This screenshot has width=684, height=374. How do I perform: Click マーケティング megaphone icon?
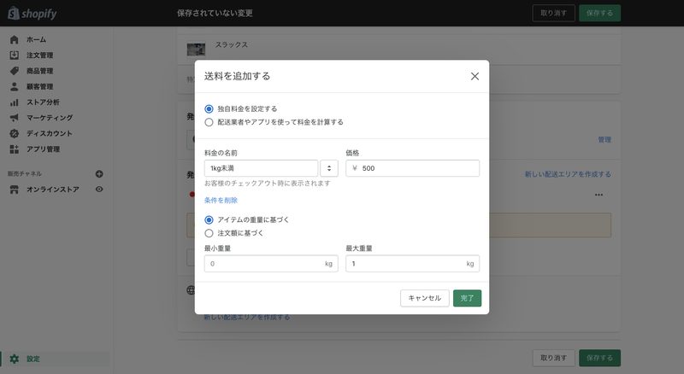(x=14, y=118)
